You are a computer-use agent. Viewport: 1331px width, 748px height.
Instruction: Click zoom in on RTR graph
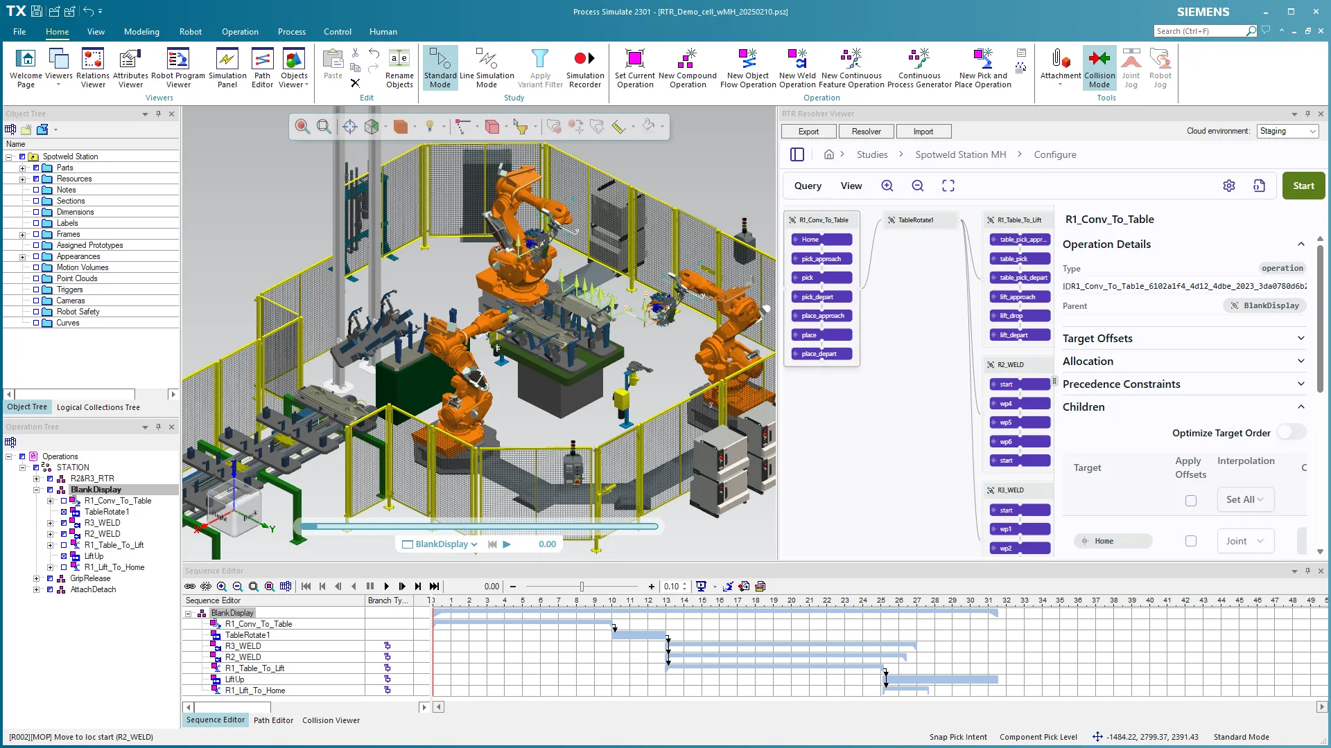point(887,186)
